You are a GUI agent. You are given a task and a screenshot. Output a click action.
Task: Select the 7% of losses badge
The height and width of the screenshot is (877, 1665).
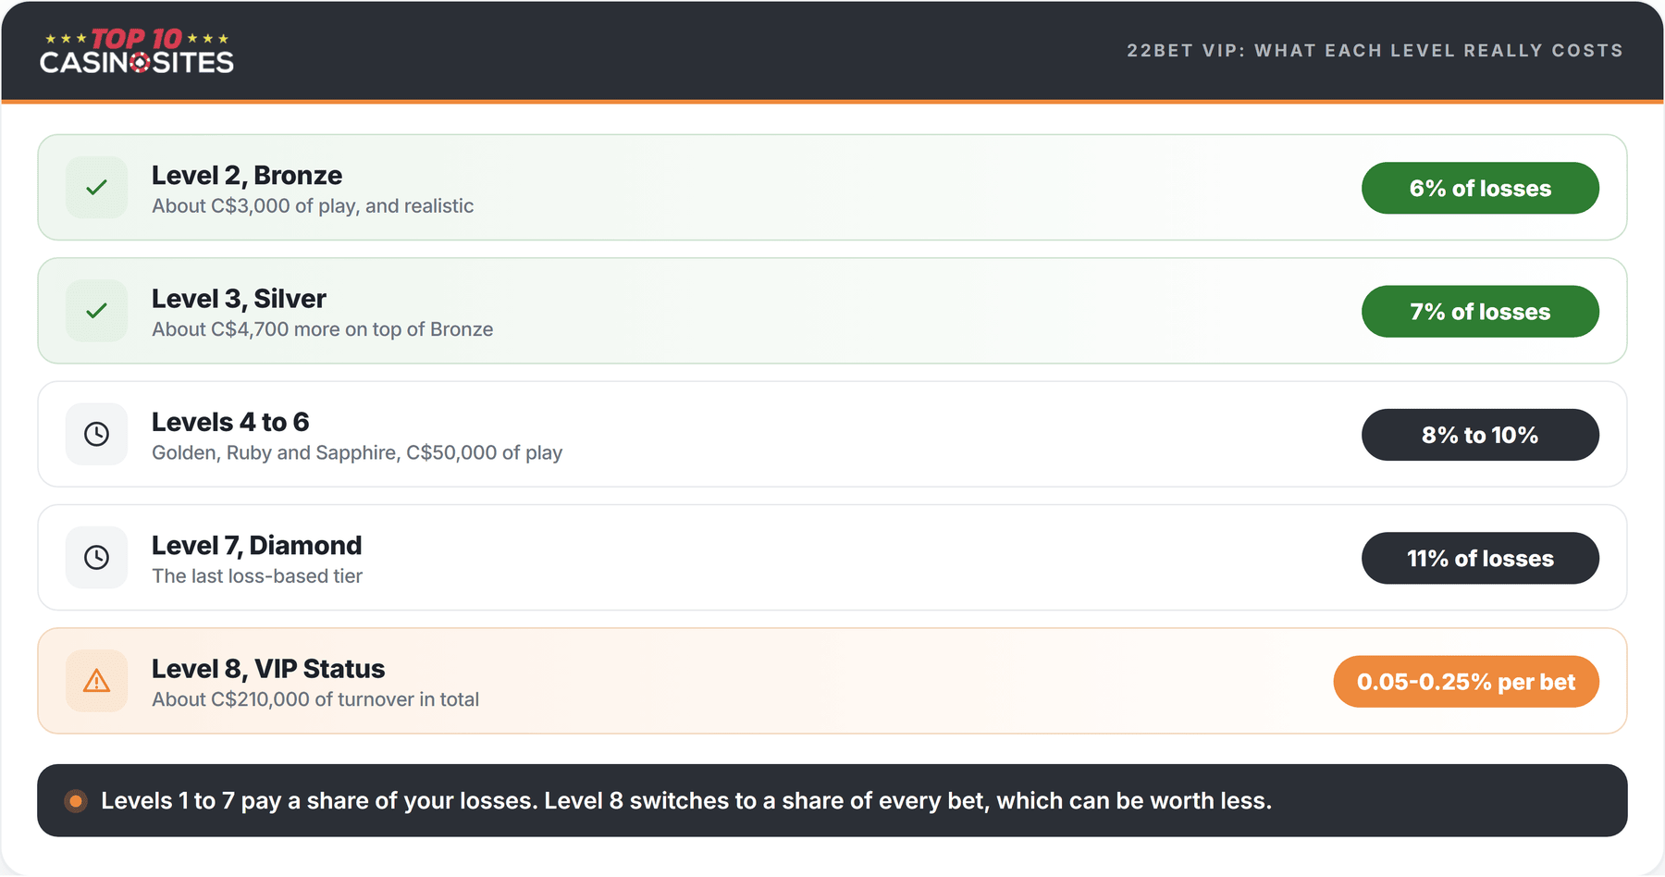[x=1480, y=312]
